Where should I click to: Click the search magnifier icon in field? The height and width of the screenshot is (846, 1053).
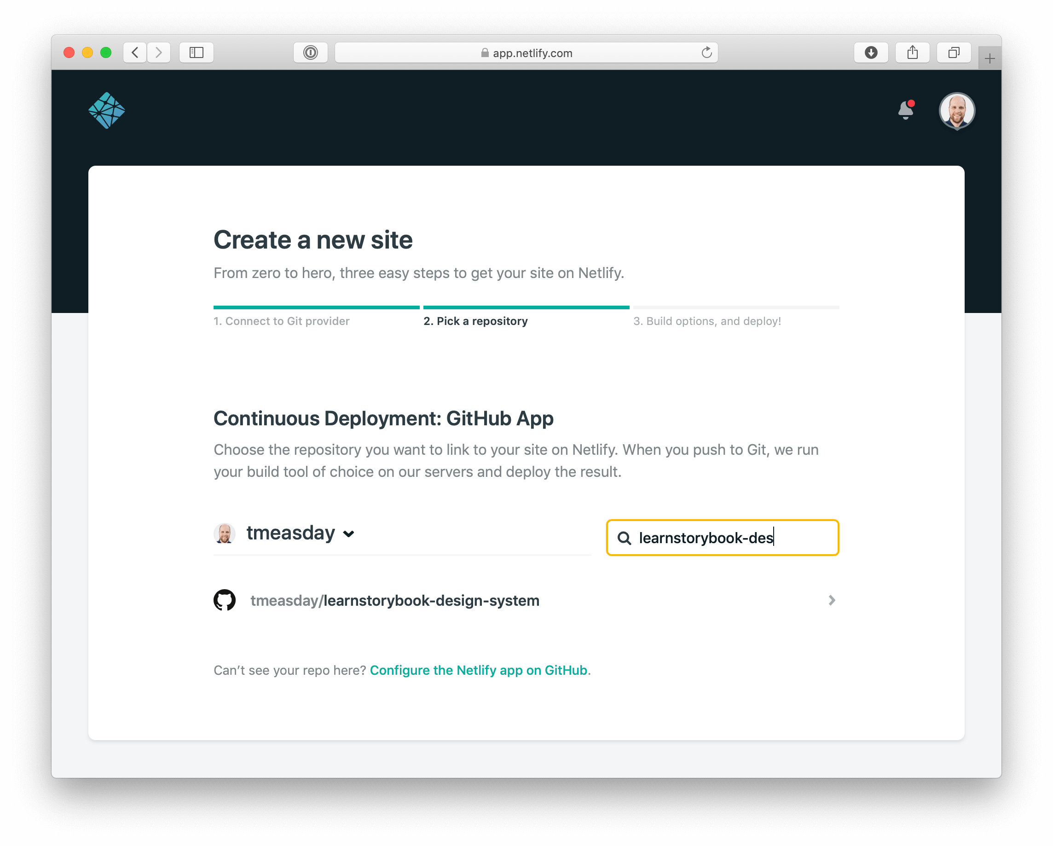[626, 537]
